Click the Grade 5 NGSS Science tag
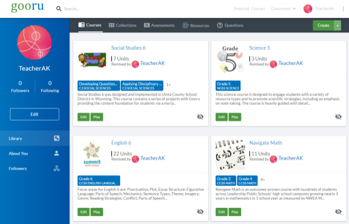Screen dimensions: 349x224 [x=228, y=85]
